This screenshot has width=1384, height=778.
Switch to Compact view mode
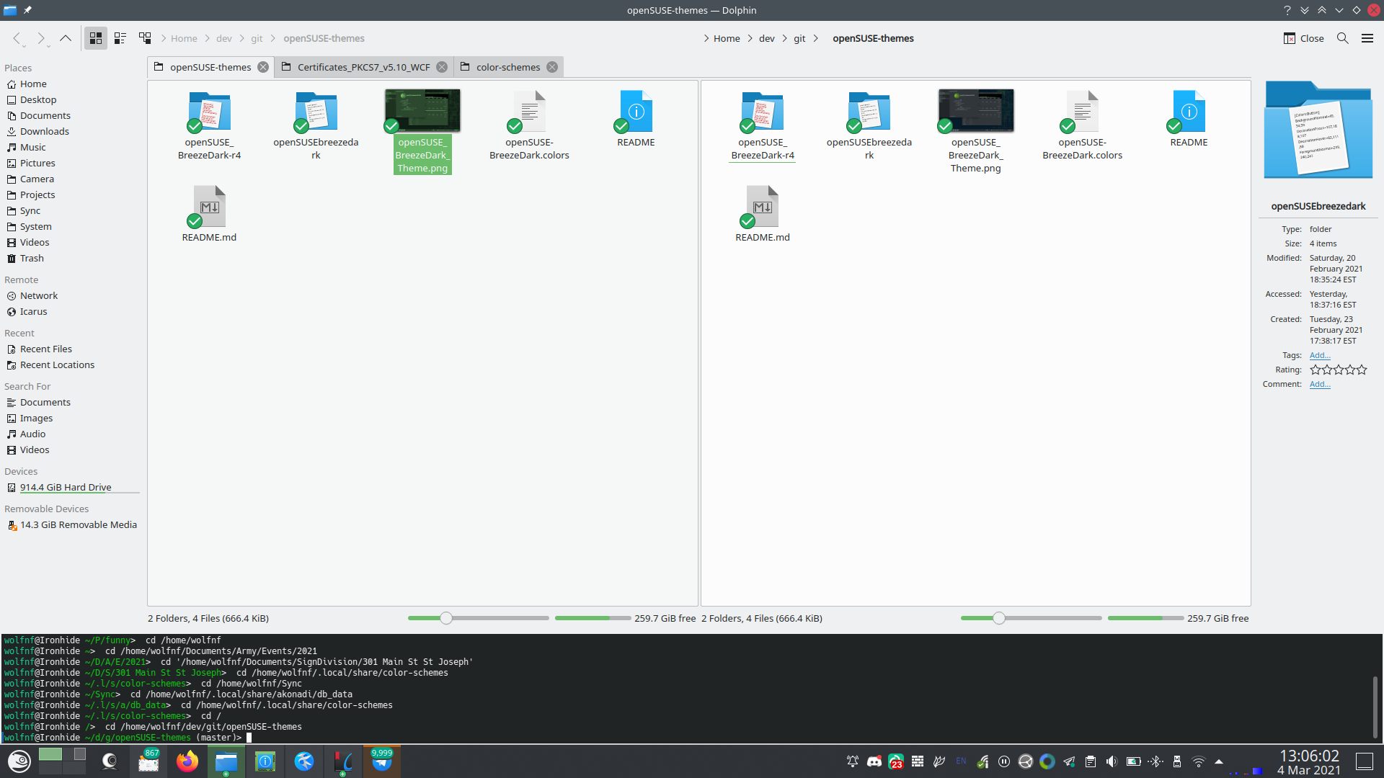pos(120,38)
